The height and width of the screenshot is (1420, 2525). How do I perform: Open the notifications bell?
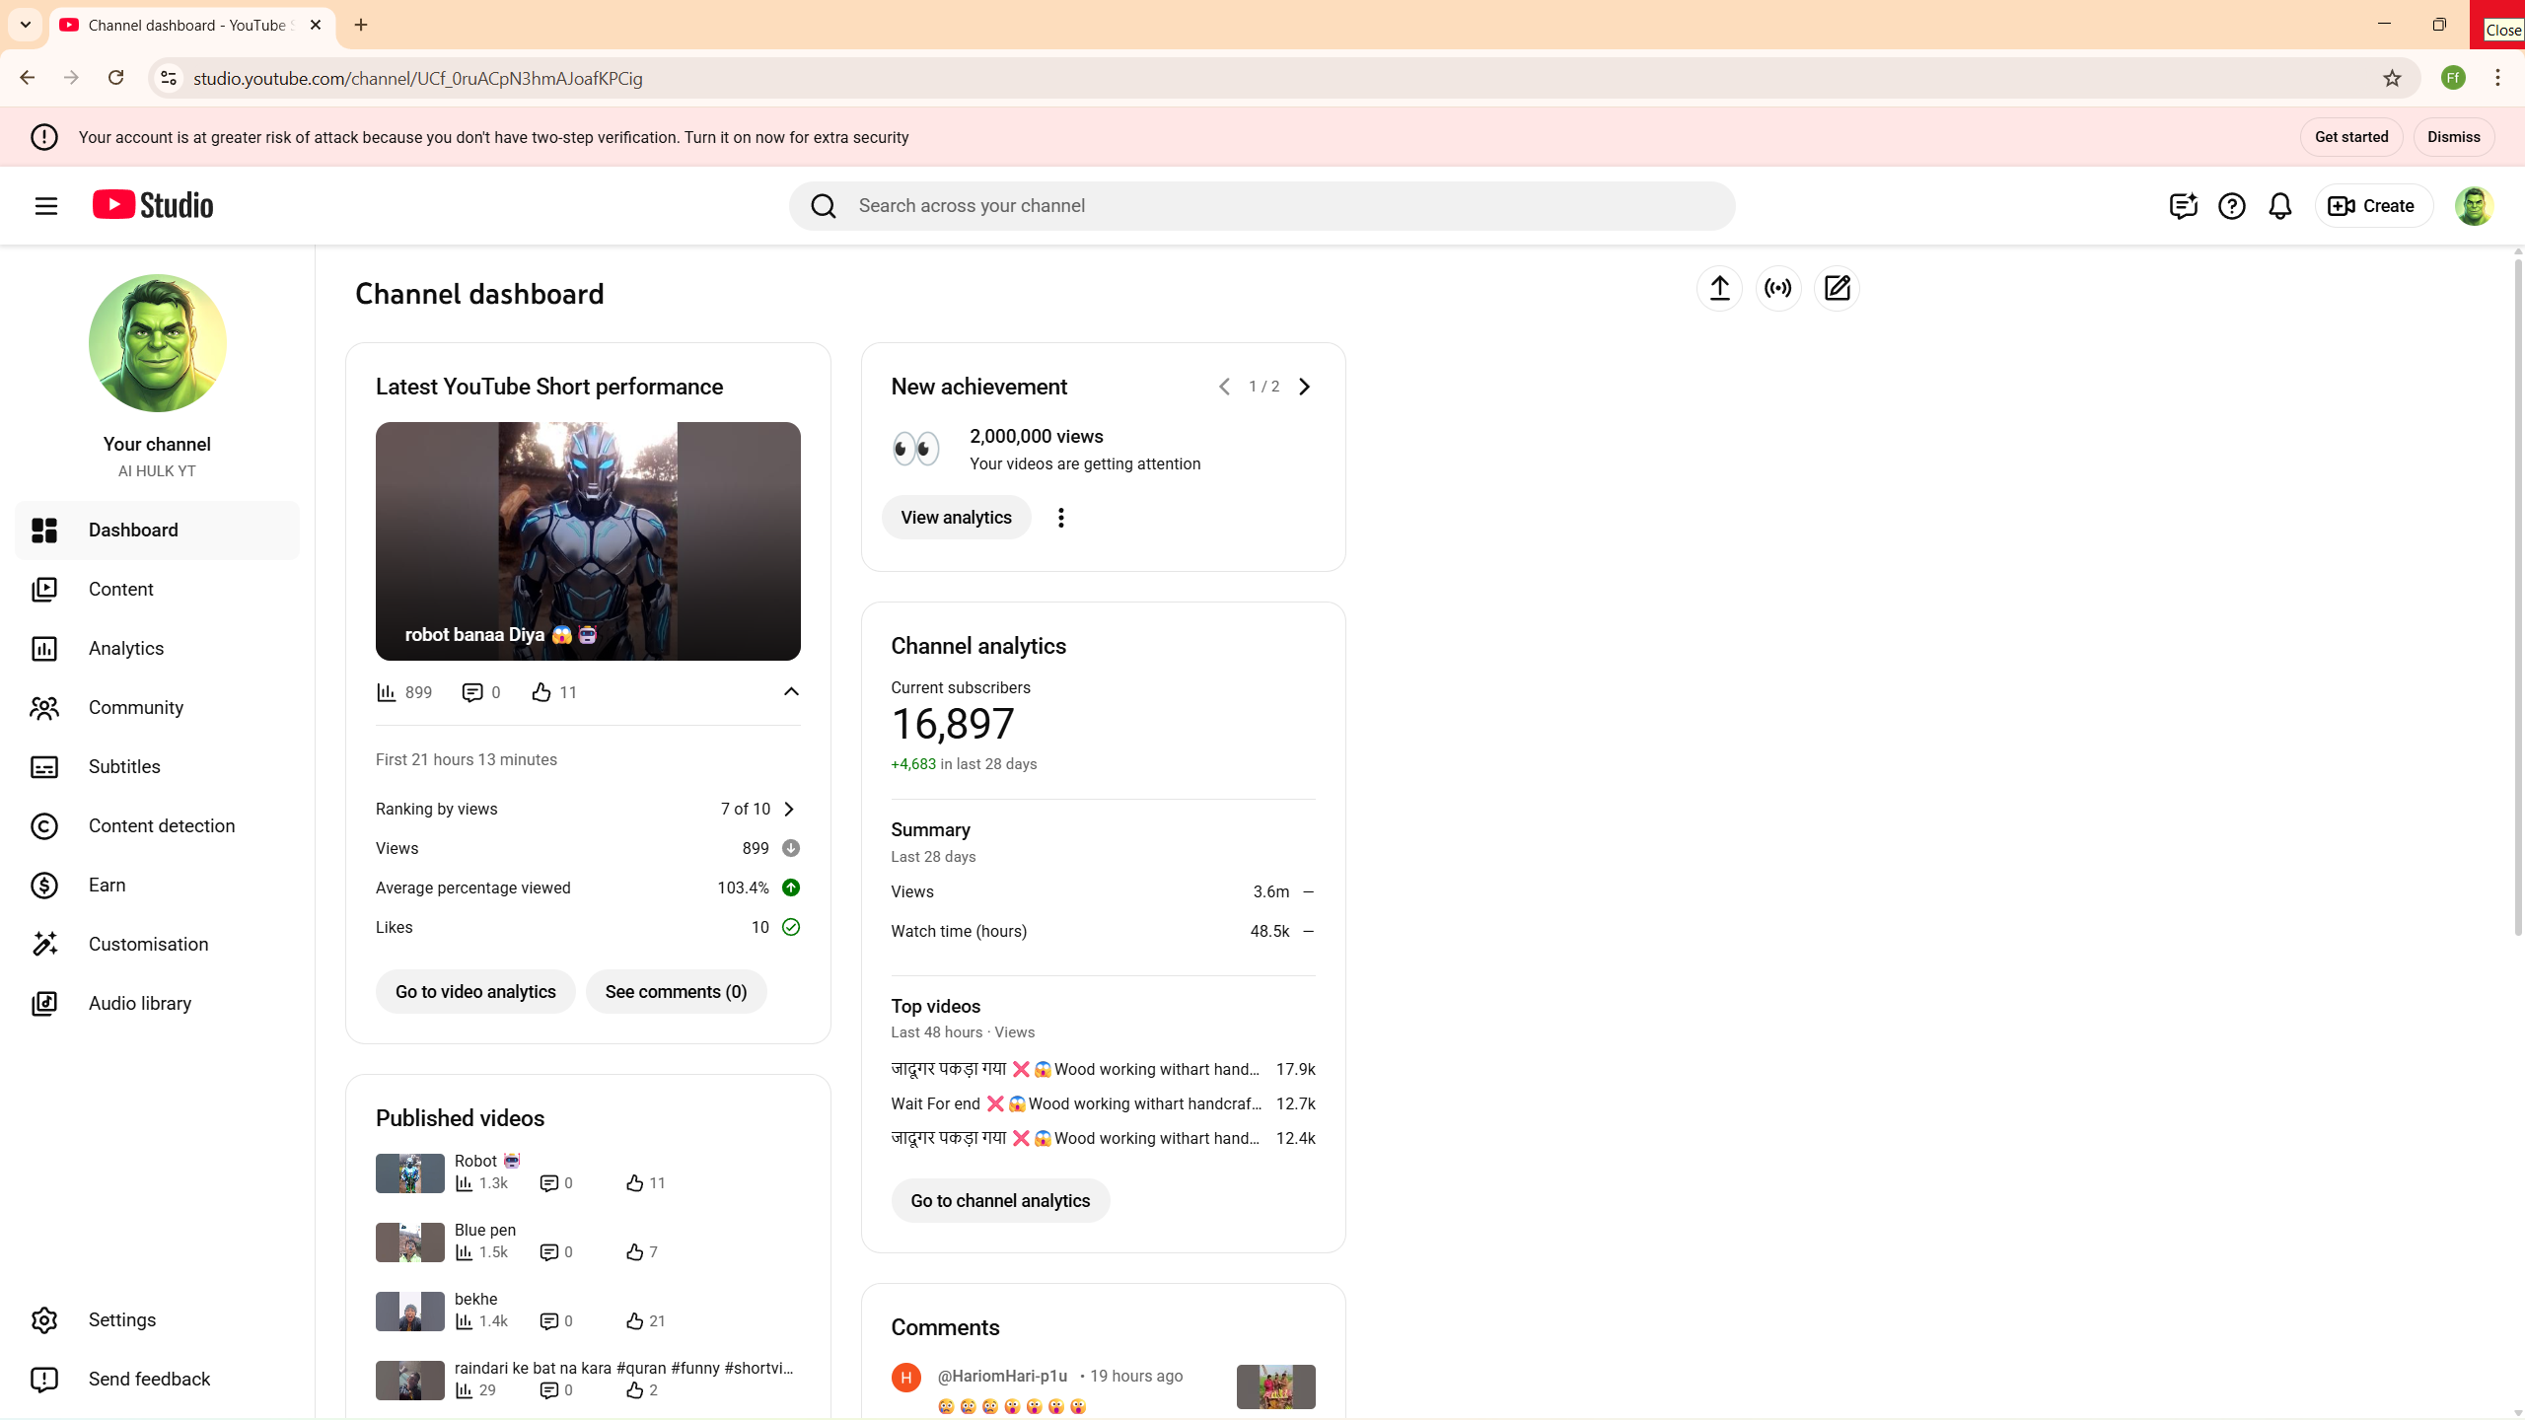2279,206
